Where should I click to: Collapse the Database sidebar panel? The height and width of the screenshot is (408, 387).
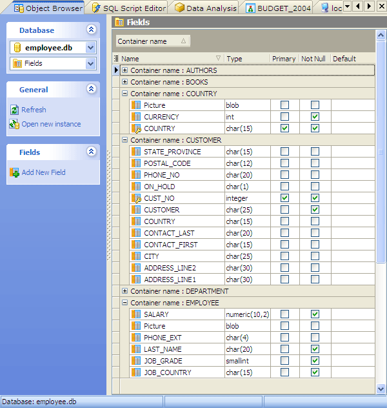(x=91, y=30)
